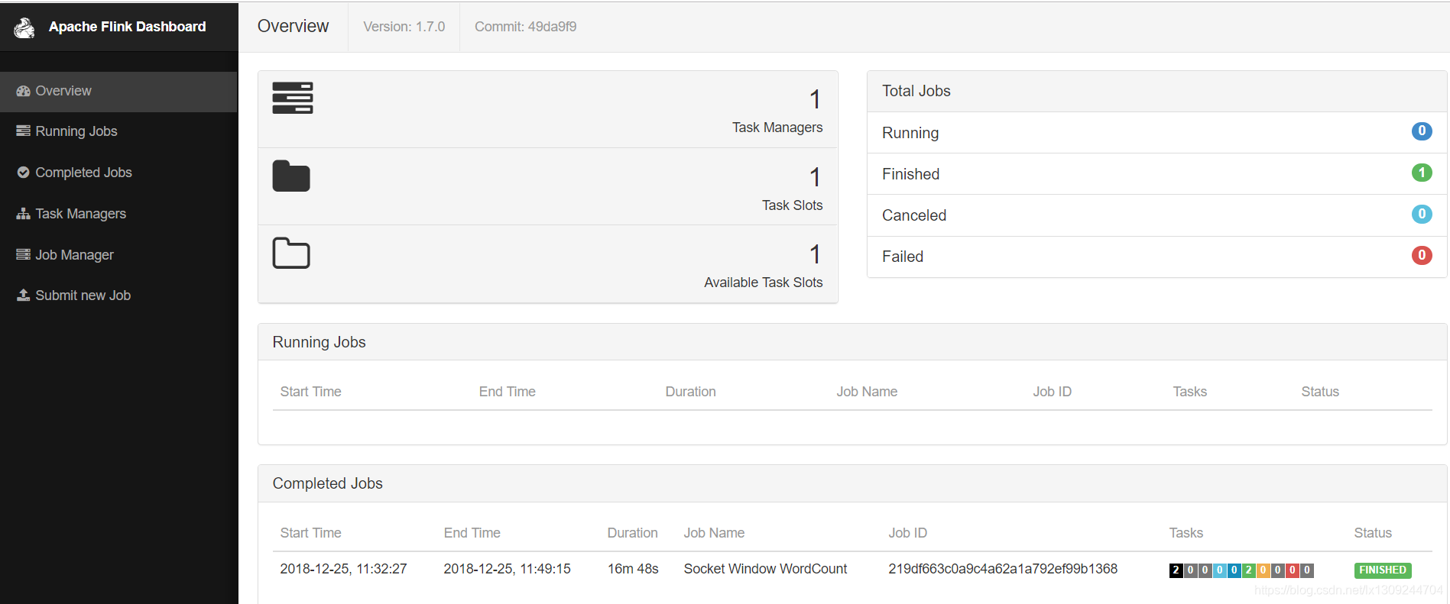Click the Canceled label under Total Jobs
The height and width of the screenshot is (604, 1450).
[x=914, y=215]
